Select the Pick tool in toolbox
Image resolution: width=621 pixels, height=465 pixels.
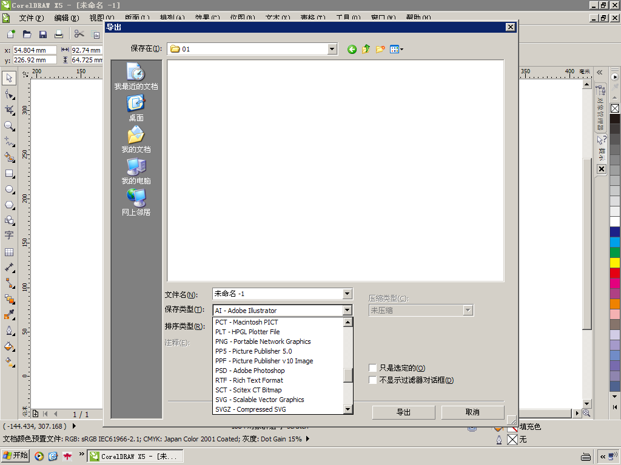pyautogui.click(x=9, y=78)
